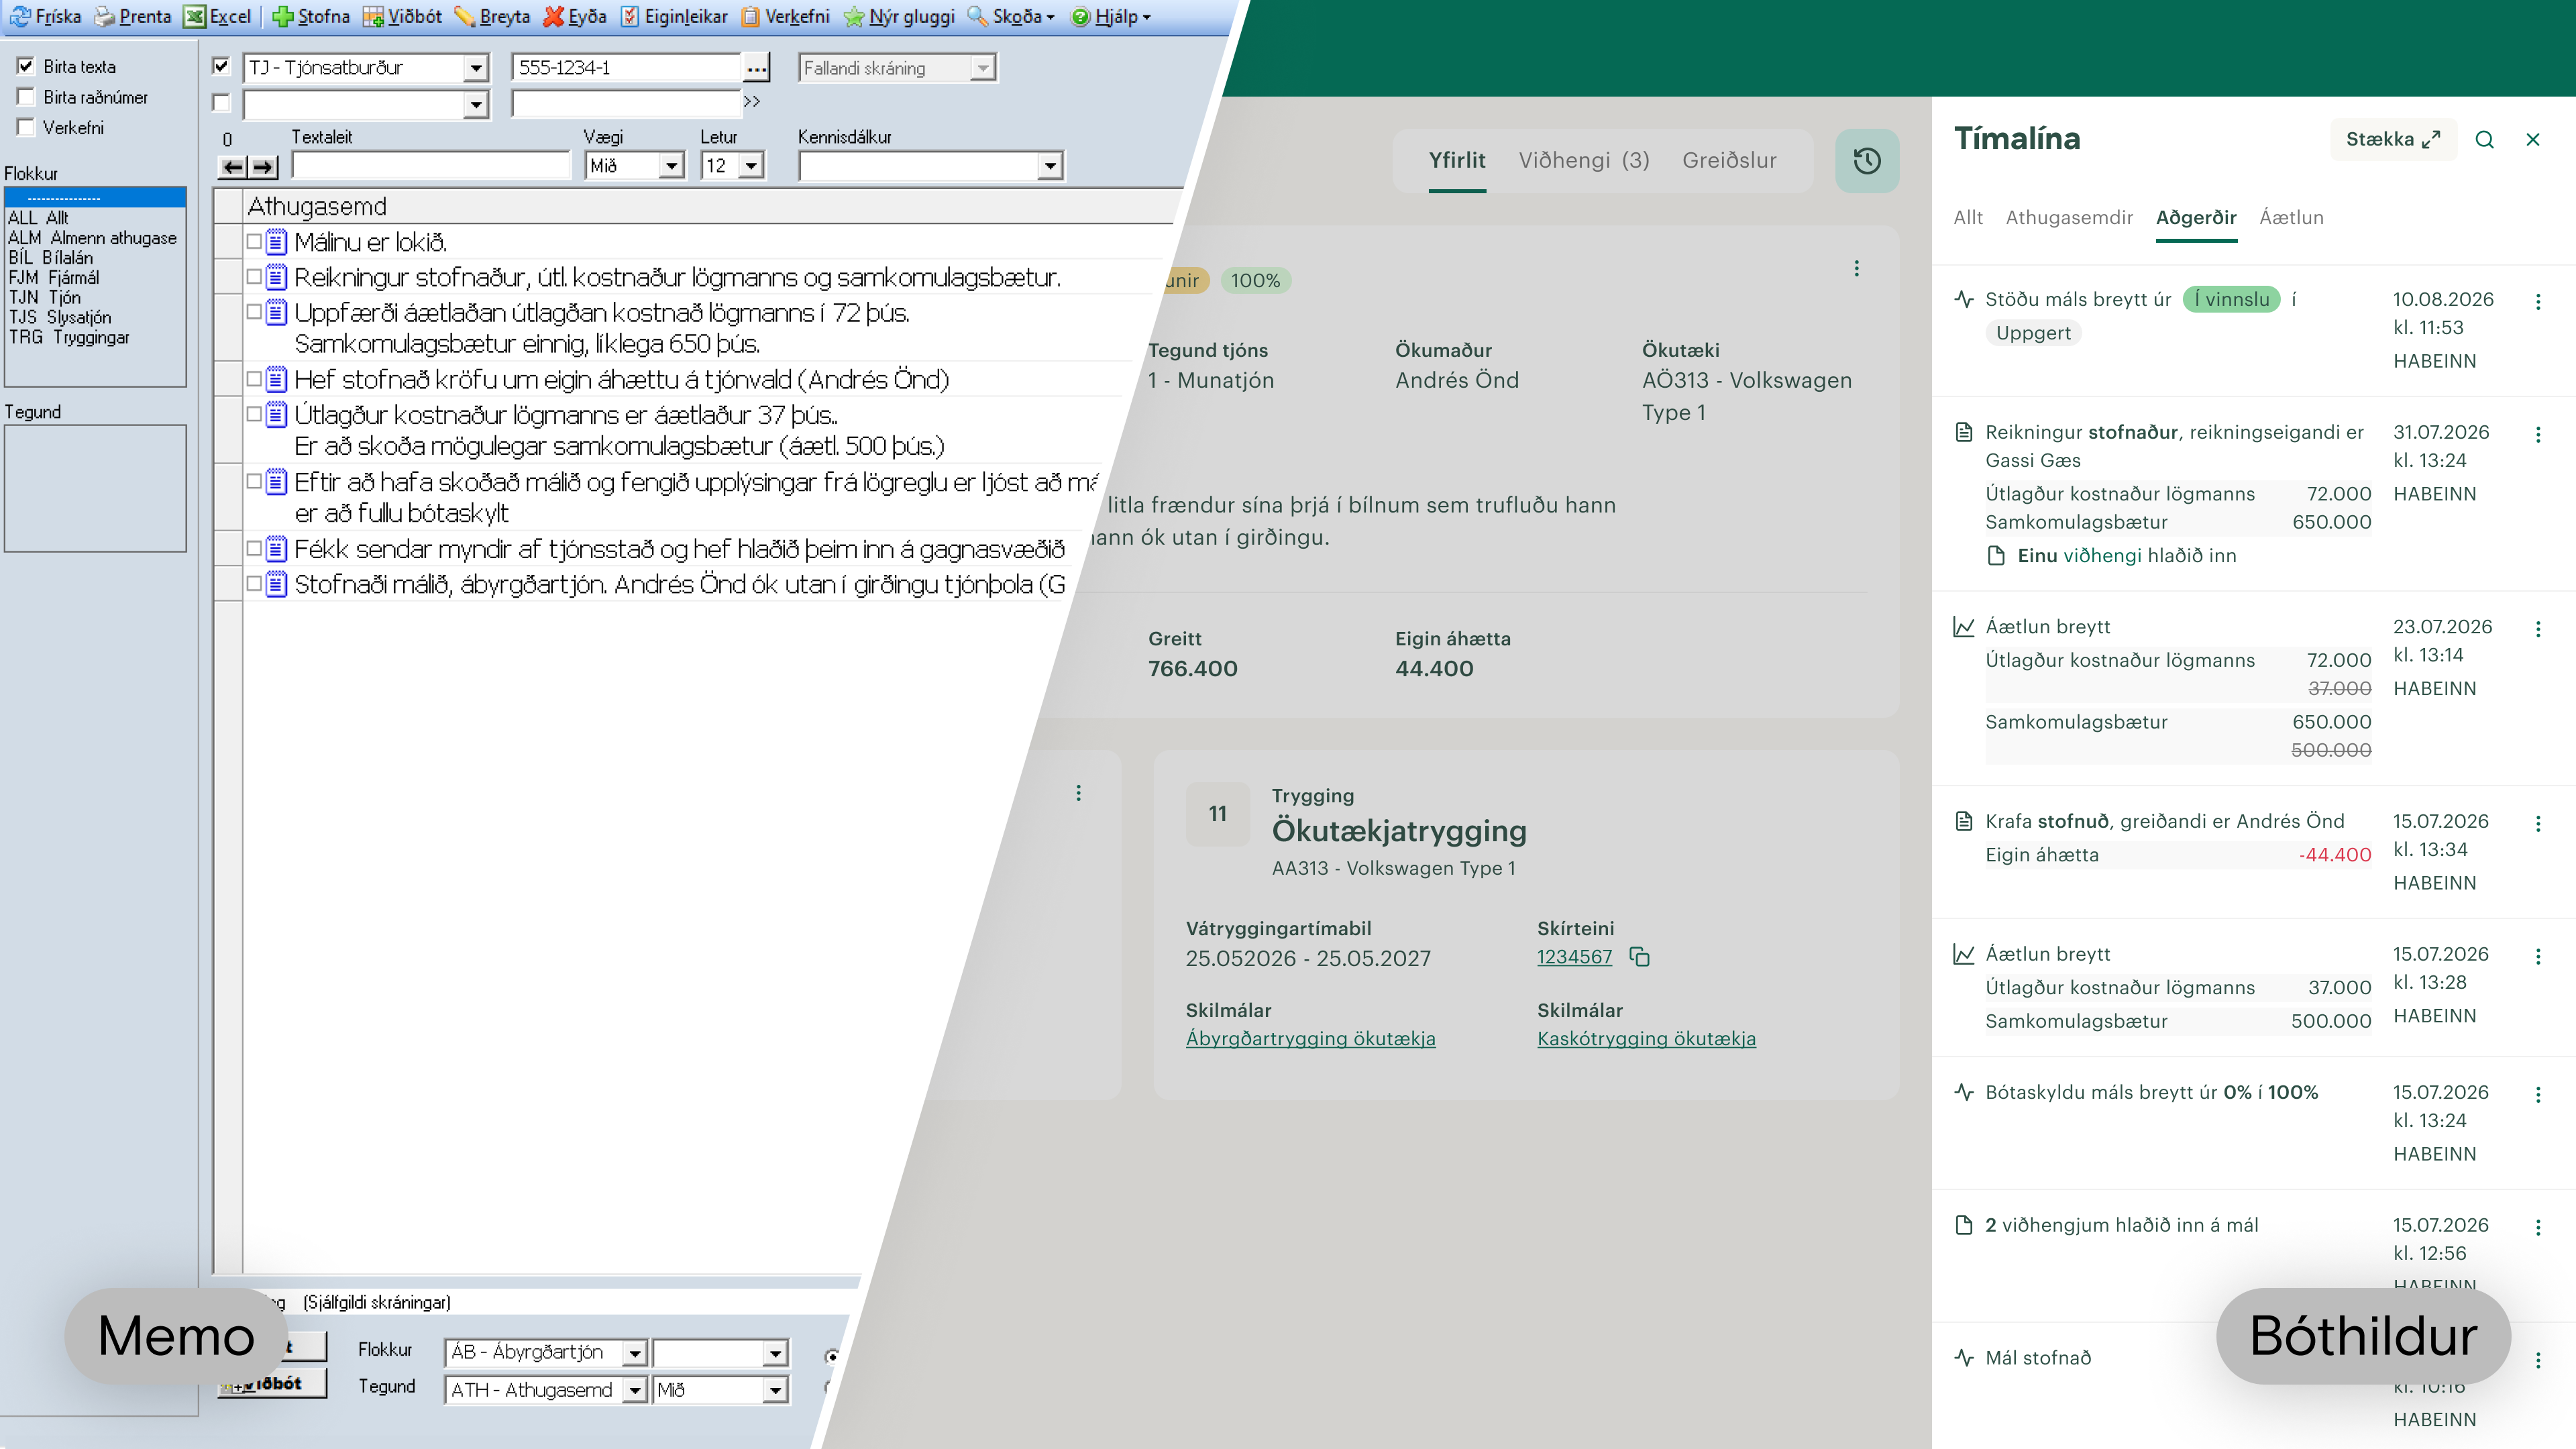Switch to the Greiðslur tab
Image resolution: width=2576 pixels, height=1449 pixels.
1729,160
